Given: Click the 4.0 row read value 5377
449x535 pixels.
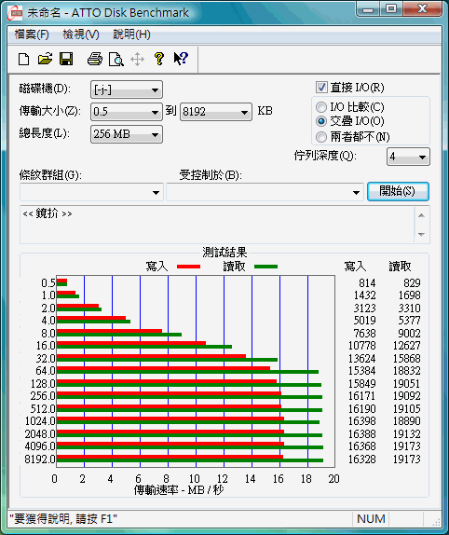Looking at the screenshot, I should 409,321.
